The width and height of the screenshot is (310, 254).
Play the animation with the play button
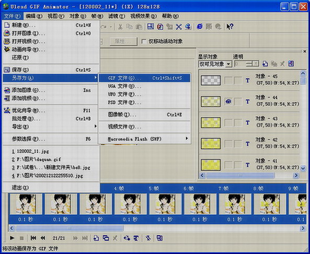click(x=12, y=238)
